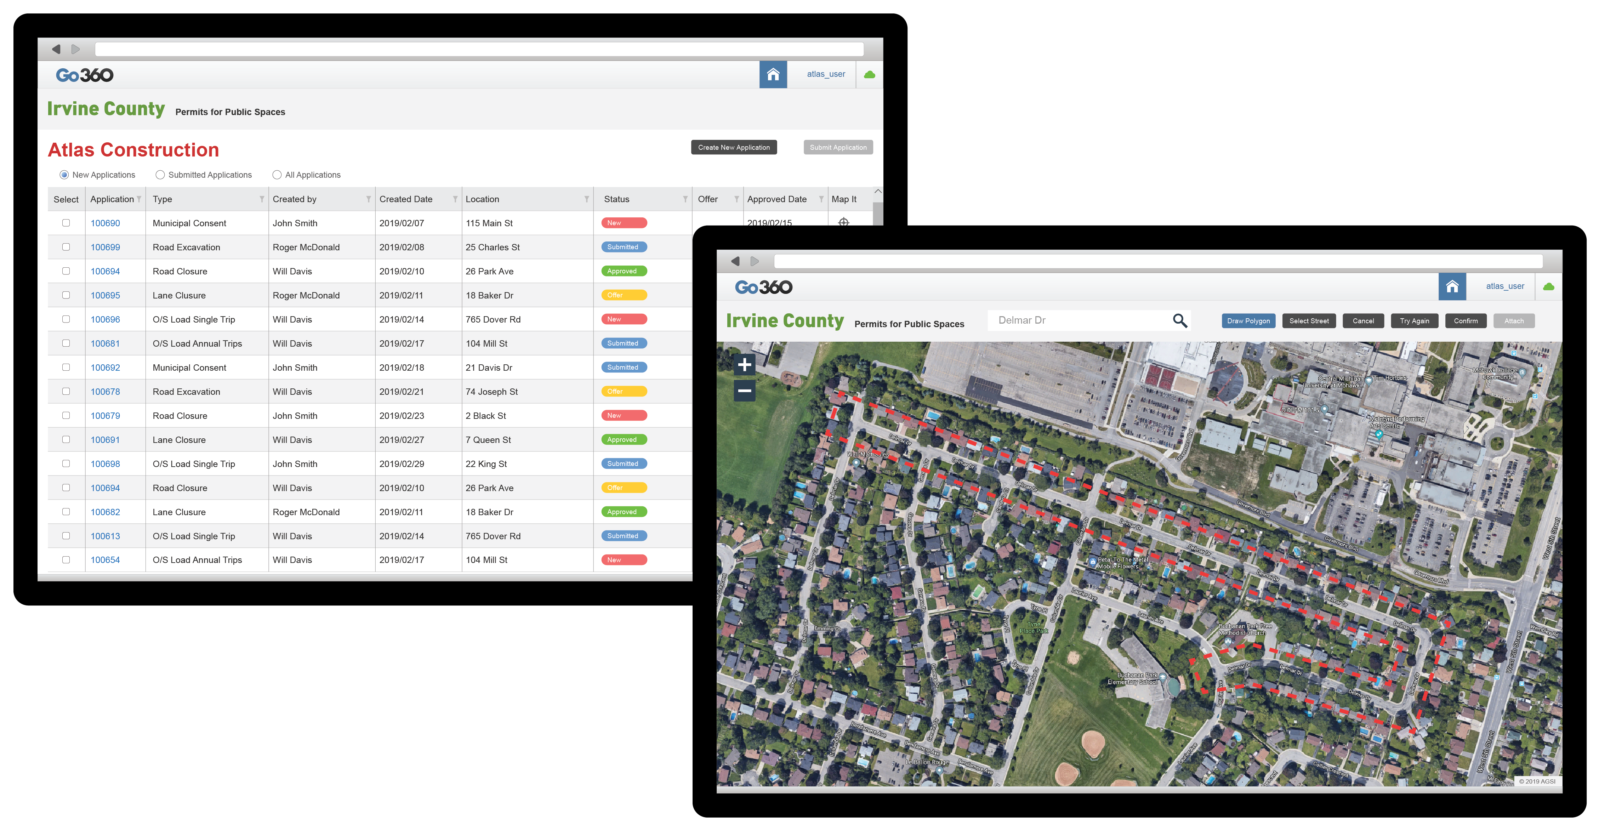Click the map zoom out minus button
The image size is (1599, 831).
[744, 391]
